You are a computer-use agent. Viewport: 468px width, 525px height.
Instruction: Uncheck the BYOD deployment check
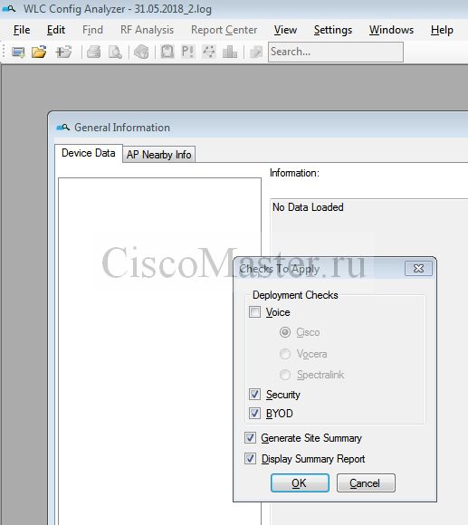click(254, 413)
